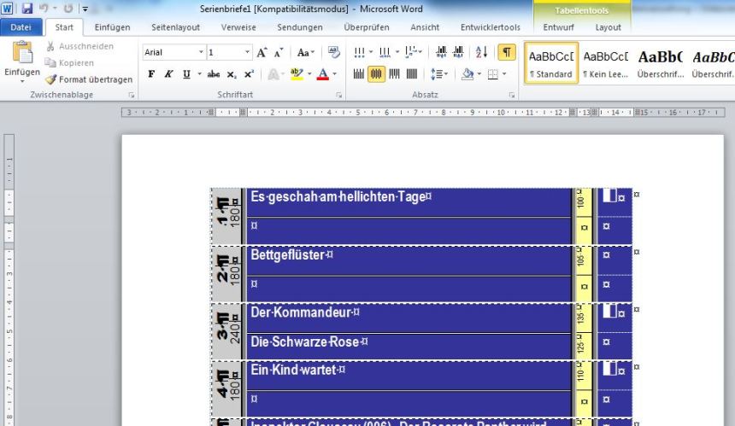Expand font color dropdown arrow
The height and width of the screenshot is (426, 735).
335,74
